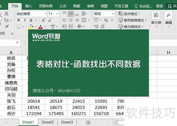Open font color dropdown arrow
Image resolution: width=177 pixels, height=126 pixels.
click(x=45, y=27)
